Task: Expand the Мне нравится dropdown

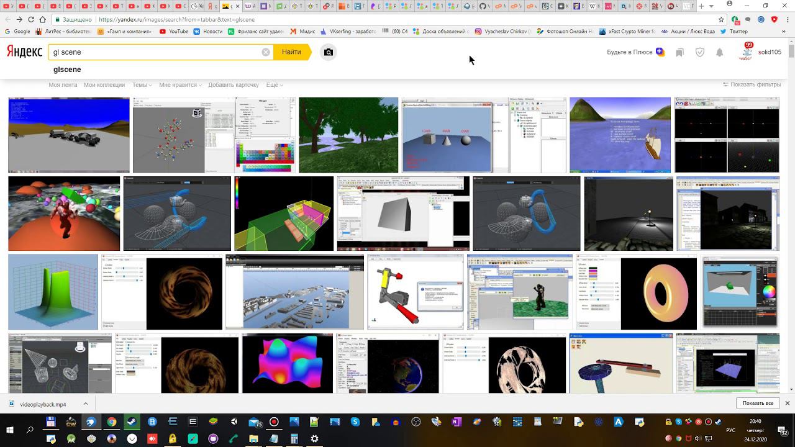Action: [x=180, y=85]
